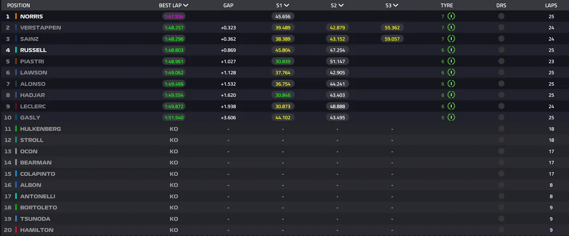This screenshot has height=236, width=569.
Task: Click Gasly's 1:51.540 best lap time
Action: (174, 118)
